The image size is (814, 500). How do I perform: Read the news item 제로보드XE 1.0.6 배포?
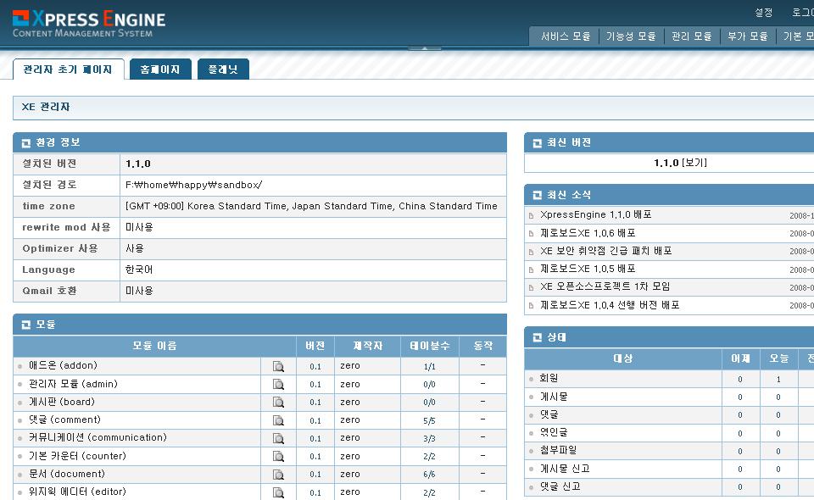click(588, 233)
